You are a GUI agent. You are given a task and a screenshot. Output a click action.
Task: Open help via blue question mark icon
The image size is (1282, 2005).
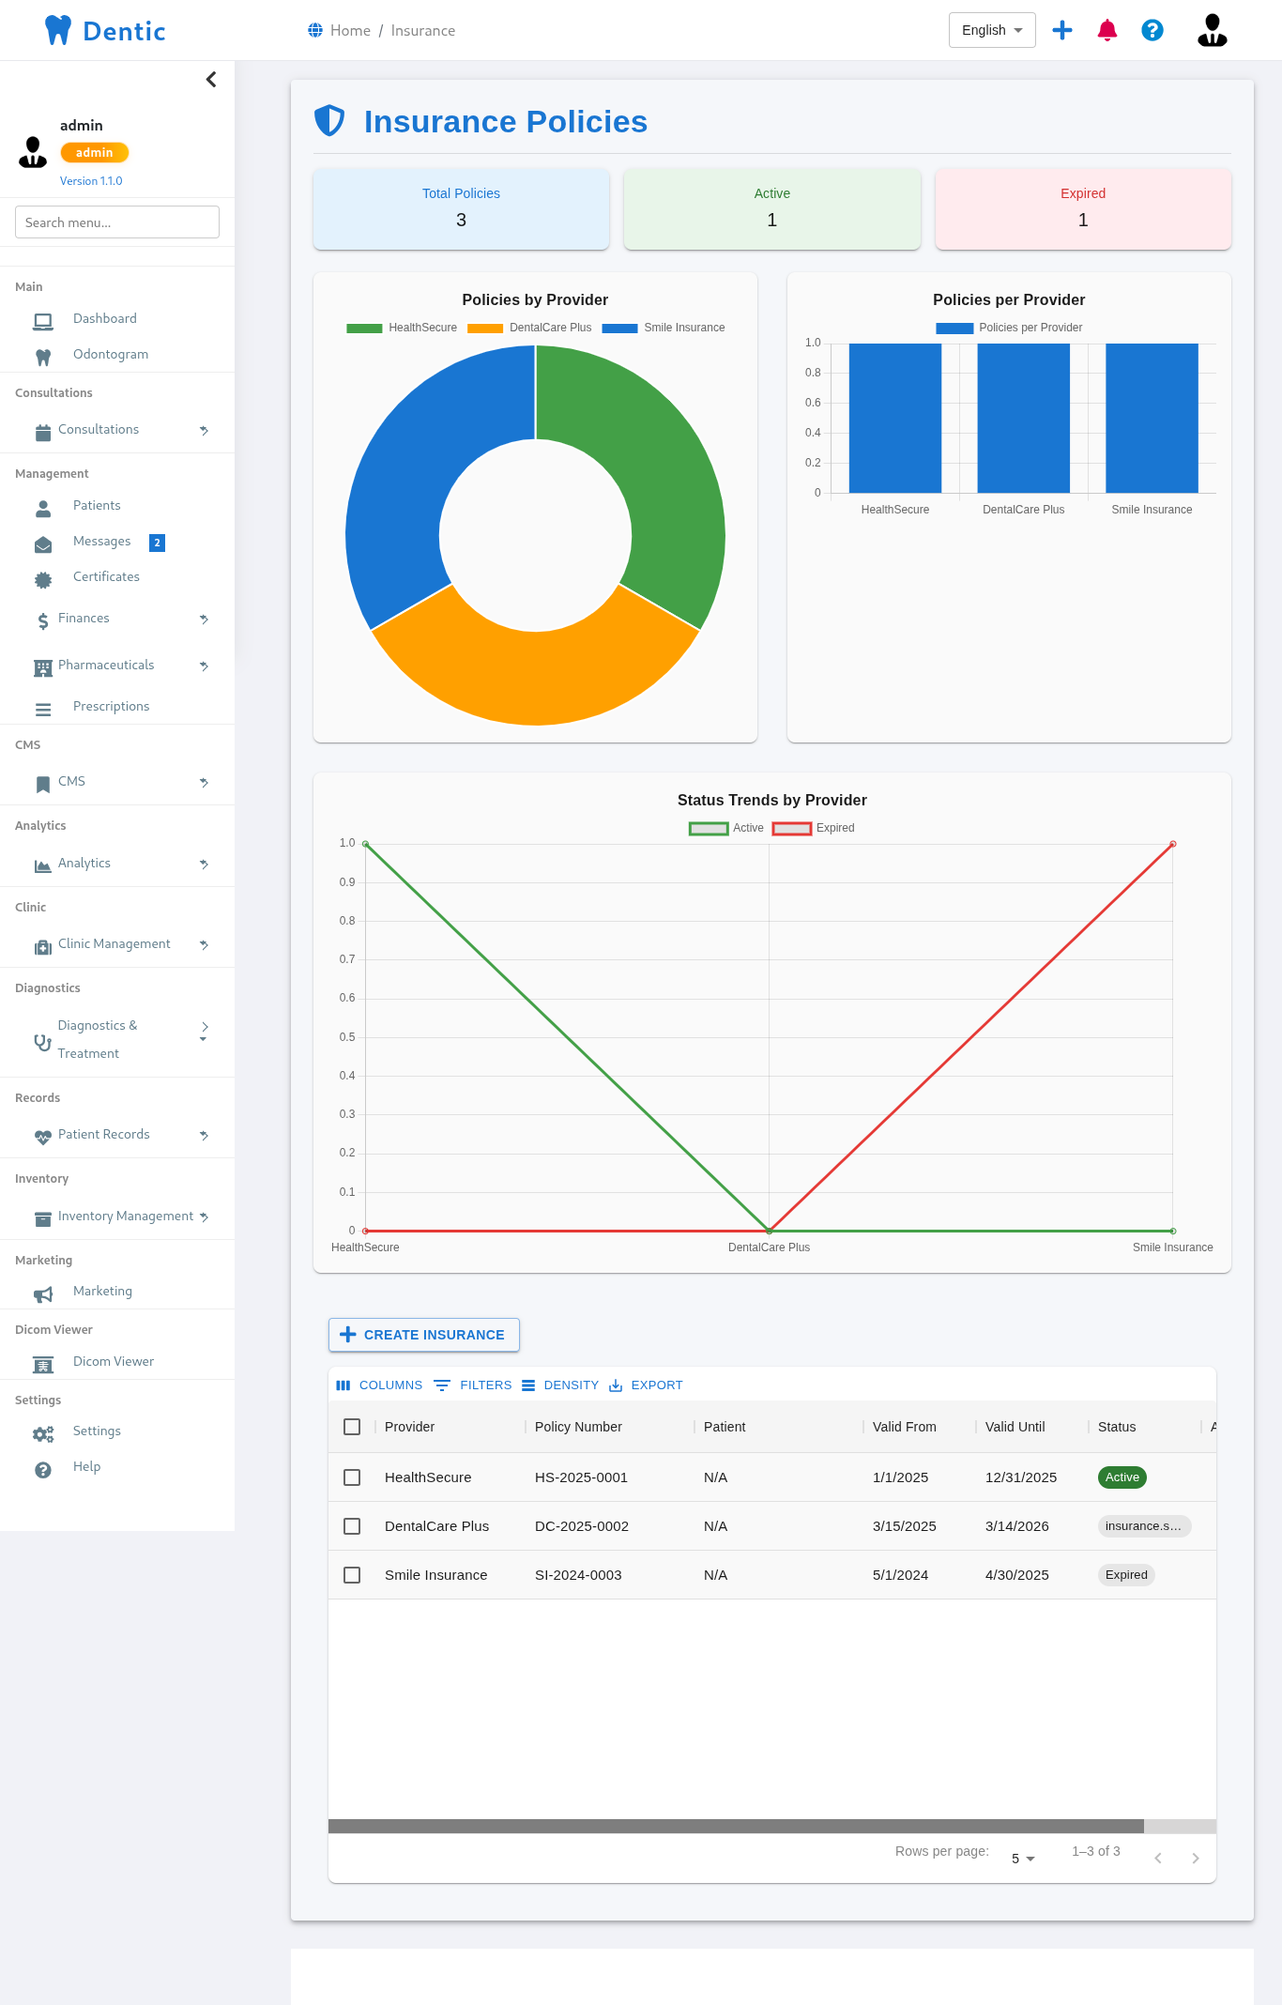point(1152,30)
